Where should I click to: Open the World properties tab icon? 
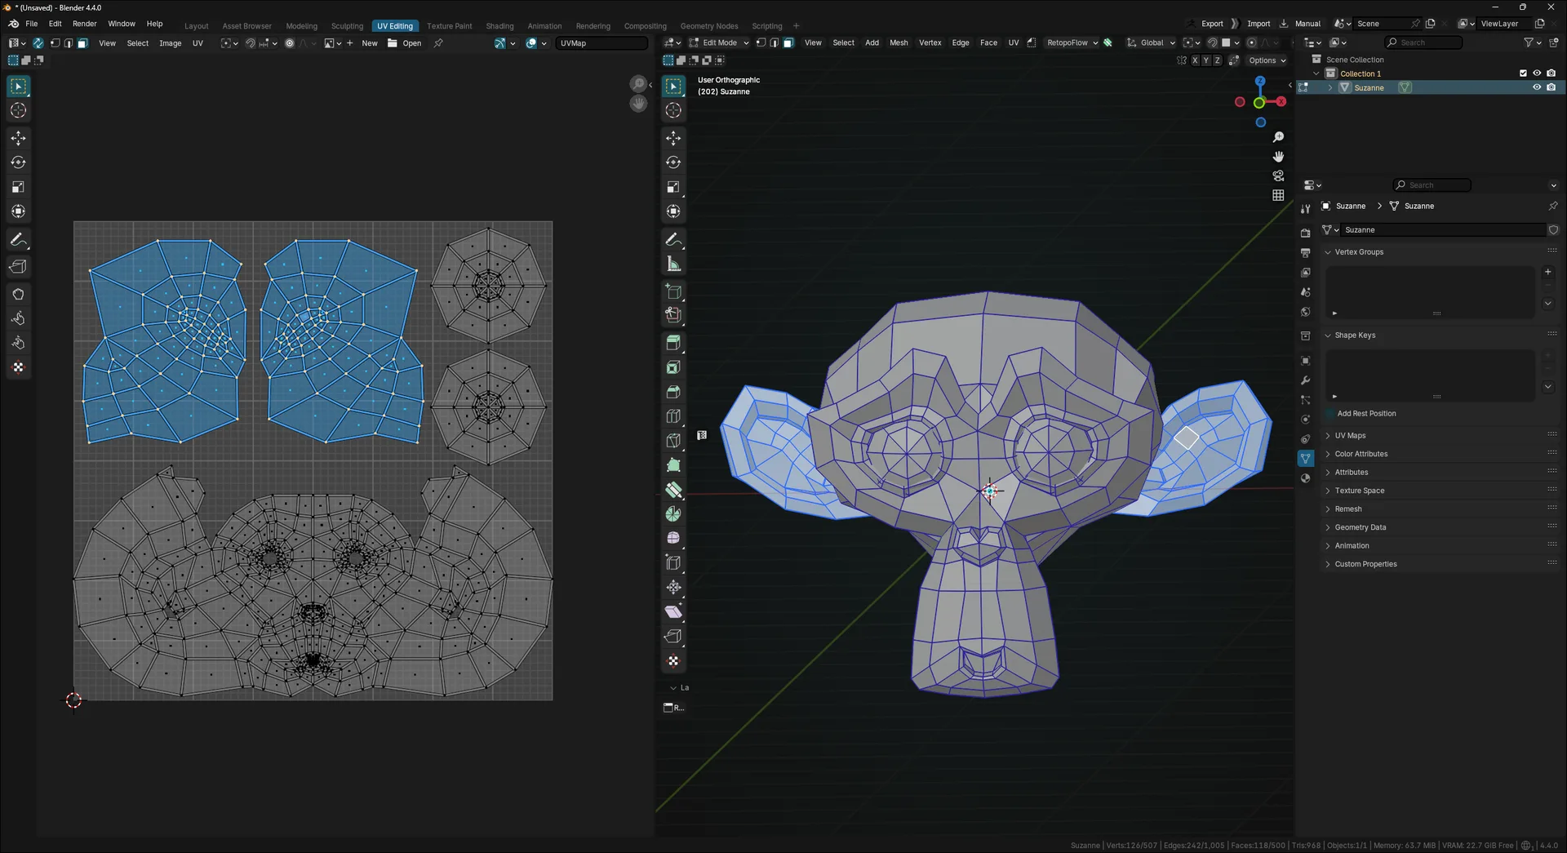[1306, 312]
